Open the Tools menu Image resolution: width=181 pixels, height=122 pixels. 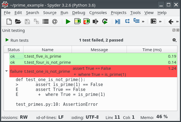click(135, 13)
